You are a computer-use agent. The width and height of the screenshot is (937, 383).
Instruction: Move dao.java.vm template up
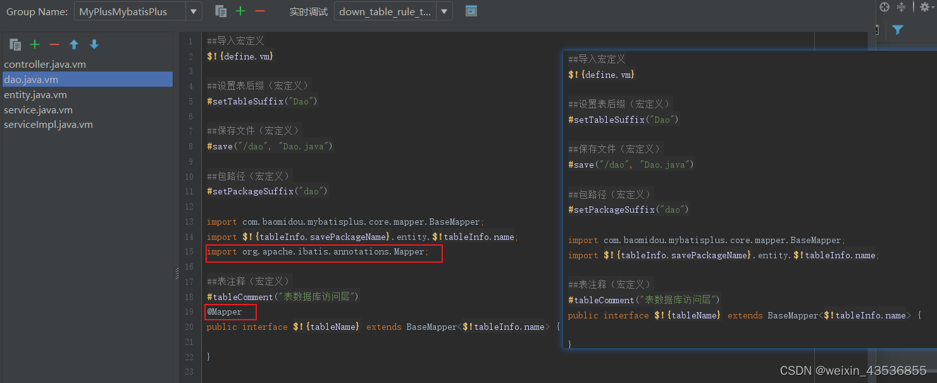point(74,44)
